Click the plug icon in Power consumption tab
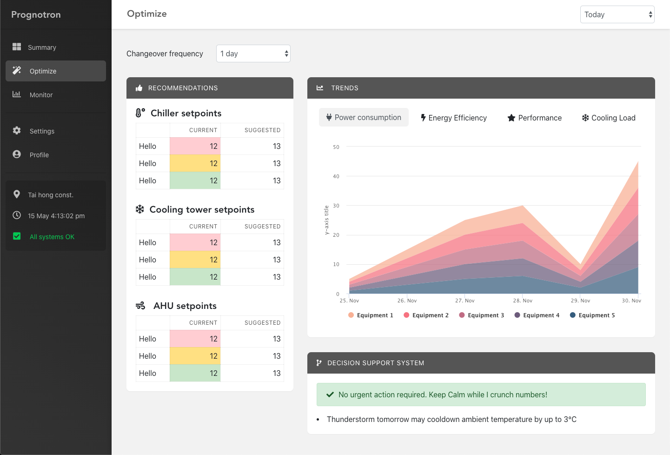This screenshot has height=455, width=670. 329,117
